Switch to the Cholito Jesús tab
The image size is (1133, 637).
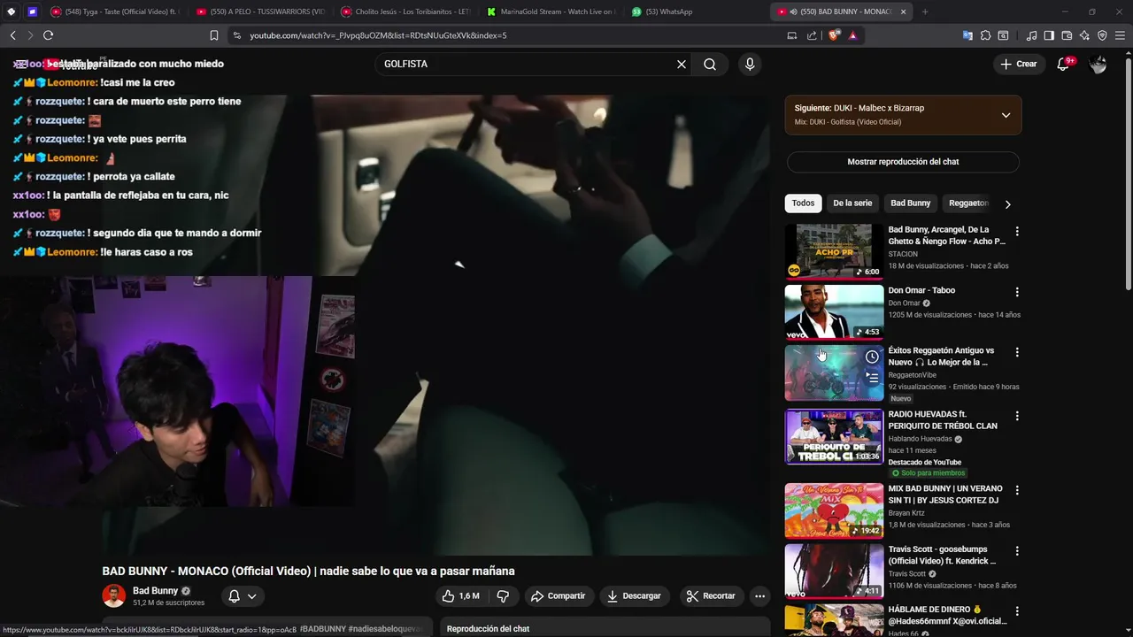(x=405, y=12)
